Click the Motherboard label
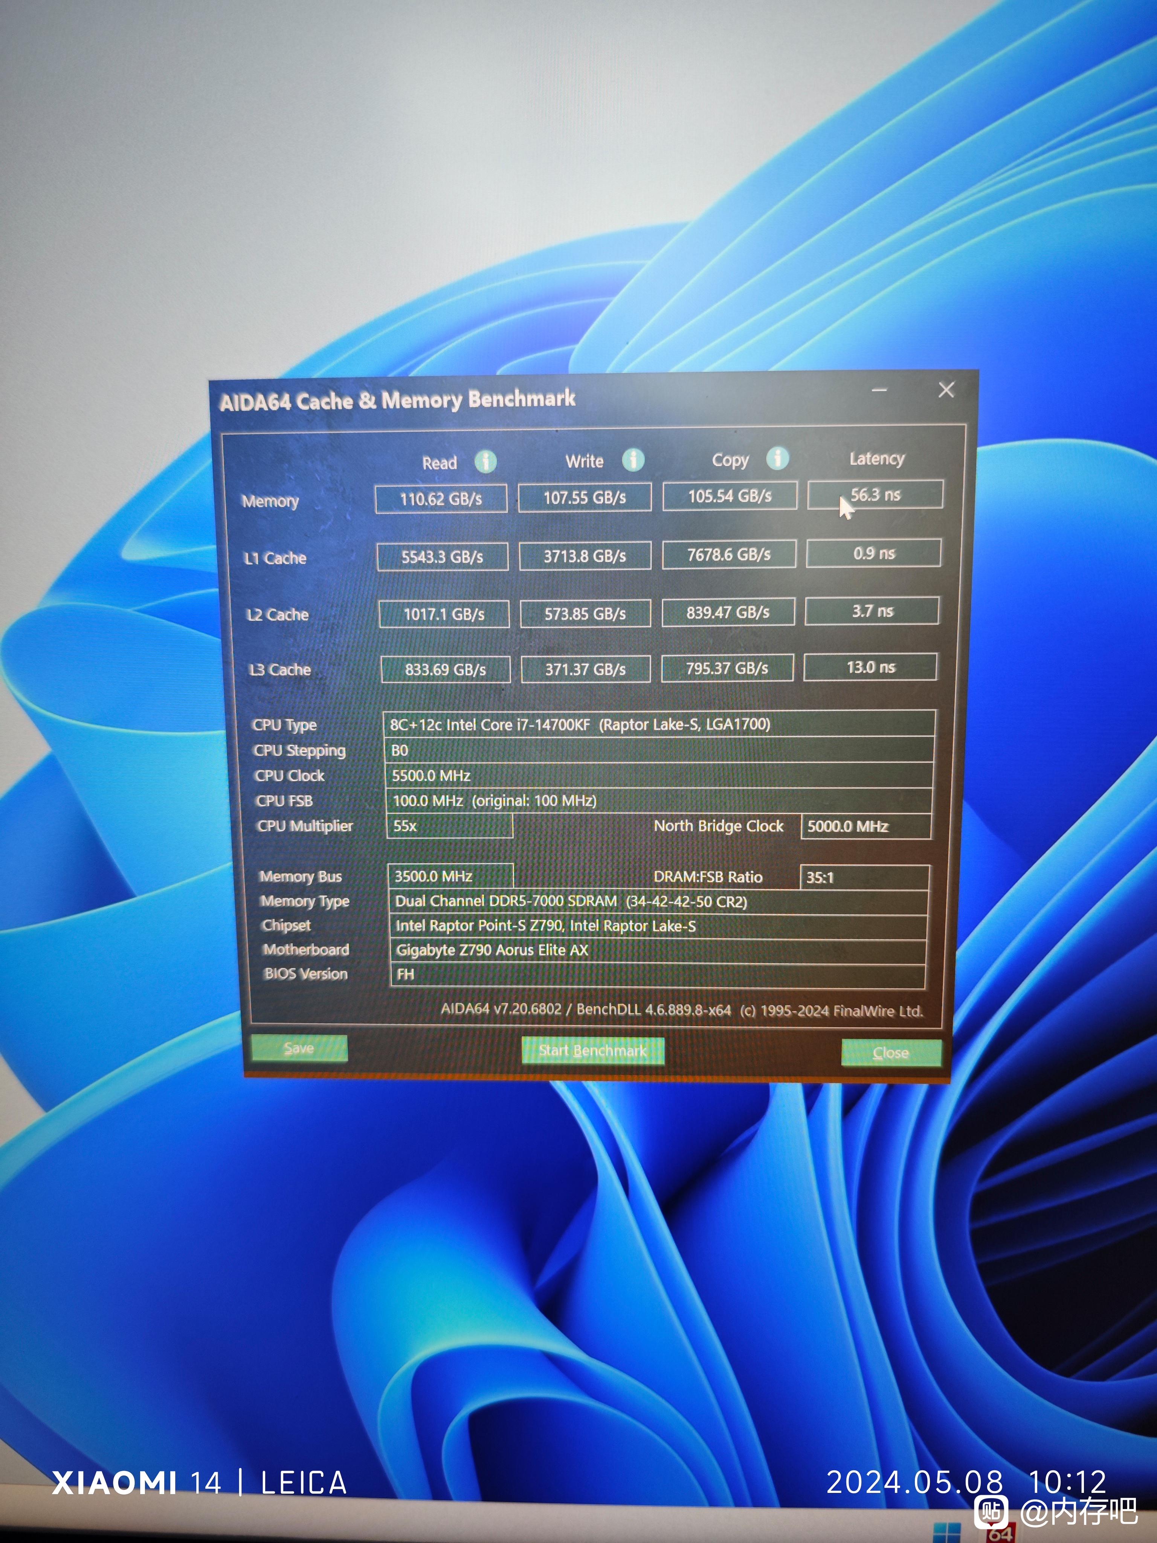Image resolution: width=1157 pixels, height=1543 pixels. coord(306,949)
